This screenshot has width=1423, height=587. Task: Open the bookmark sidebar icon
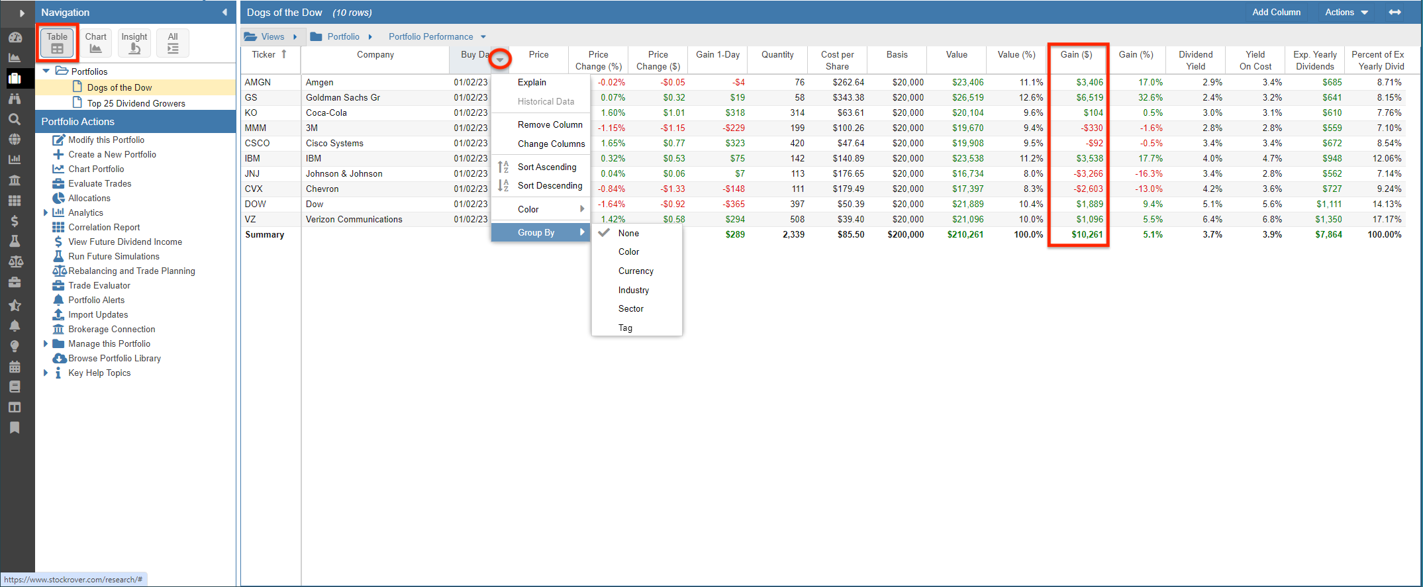pos(15,428)
